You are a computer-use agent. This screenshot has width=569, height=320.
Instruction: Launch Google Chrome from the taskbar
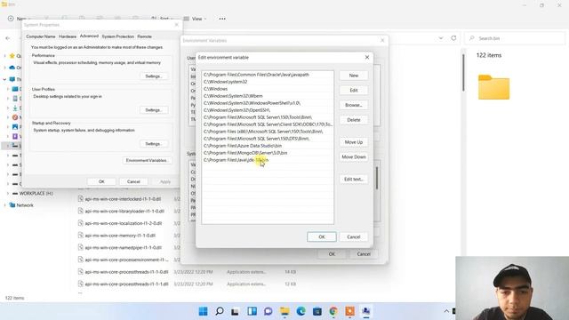click(333, 311)
